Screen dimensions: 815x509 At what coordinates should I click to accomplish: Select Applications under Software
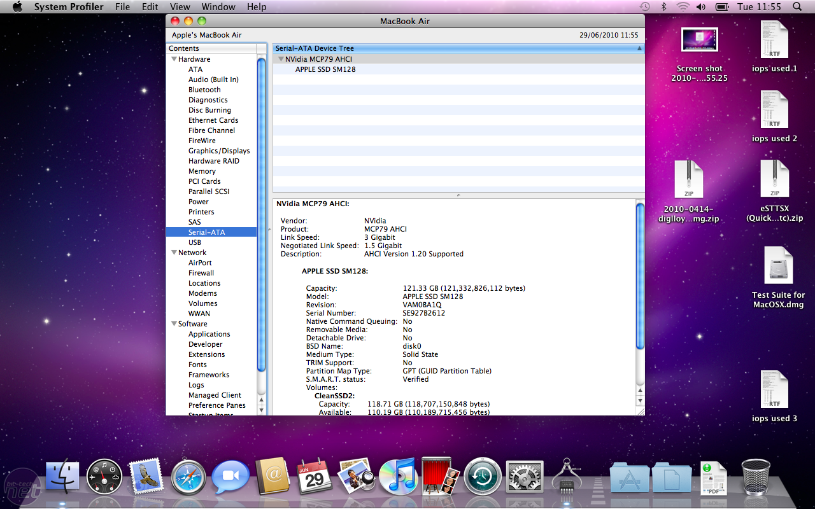[209, 334]
